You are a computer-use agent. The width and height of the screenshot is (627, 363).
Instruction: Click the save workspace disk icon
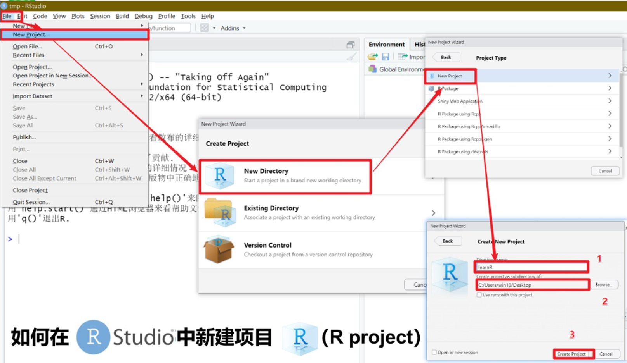point(386,57)
